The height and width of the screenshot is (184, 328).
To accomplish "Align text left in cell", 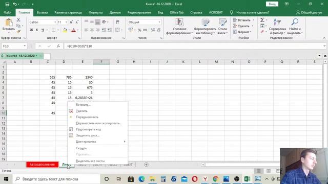I will coord(86,30).
